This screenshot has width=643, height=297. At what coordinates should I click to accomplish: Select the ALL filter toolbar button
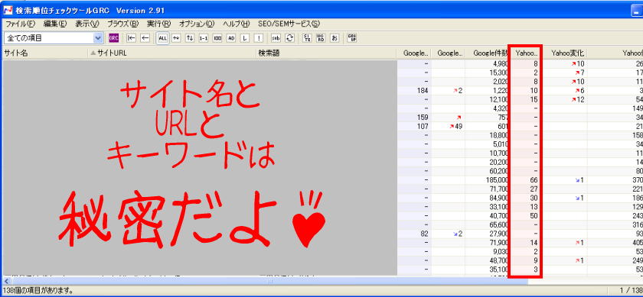[163, 38]
